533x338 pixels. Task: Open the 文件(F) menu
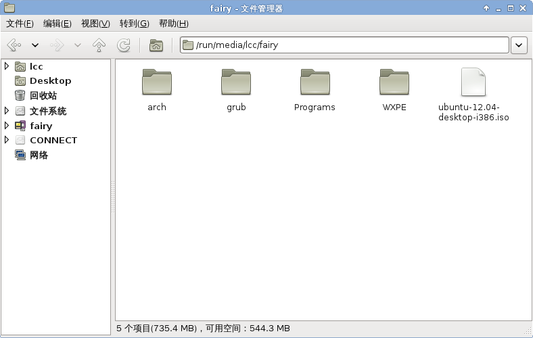(x=20, y=24)
